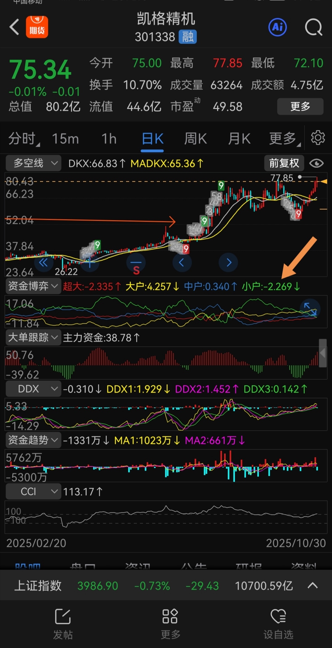The image size is (332, 648).
Task: Tap the expand arrows icon on 资金博弈 chart
Action: pyautogui.click(x=310, y=309)
